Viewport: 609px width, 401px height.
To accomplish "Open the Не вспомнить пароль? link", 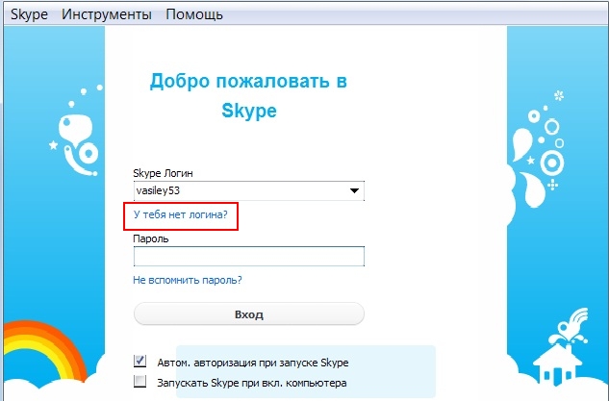I will point(188,280).
